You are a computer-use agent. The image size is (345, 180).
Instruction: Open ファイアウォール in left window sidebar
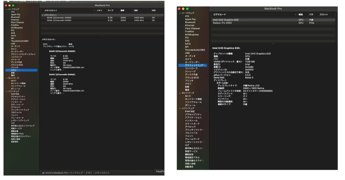[18, 86]
